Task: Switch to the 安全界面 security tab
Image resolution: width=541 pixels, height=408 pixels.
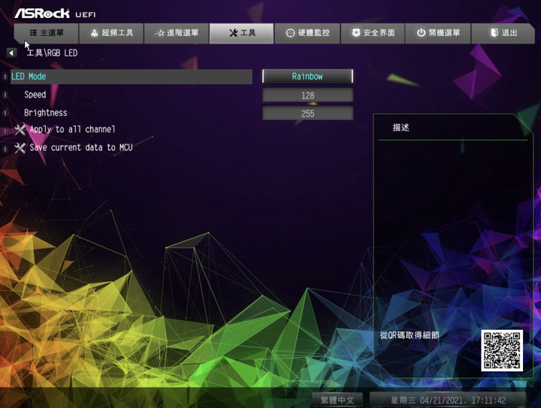Action: coord(373,33)
